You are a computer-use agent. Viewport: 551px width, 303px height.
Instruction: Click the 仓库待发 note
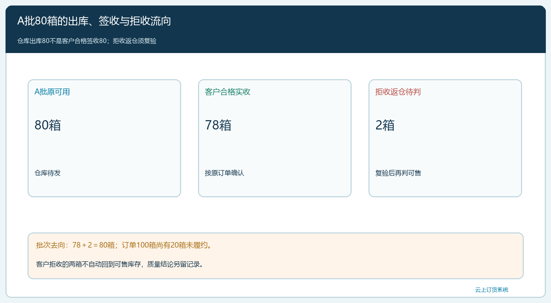tap(48, 173)
